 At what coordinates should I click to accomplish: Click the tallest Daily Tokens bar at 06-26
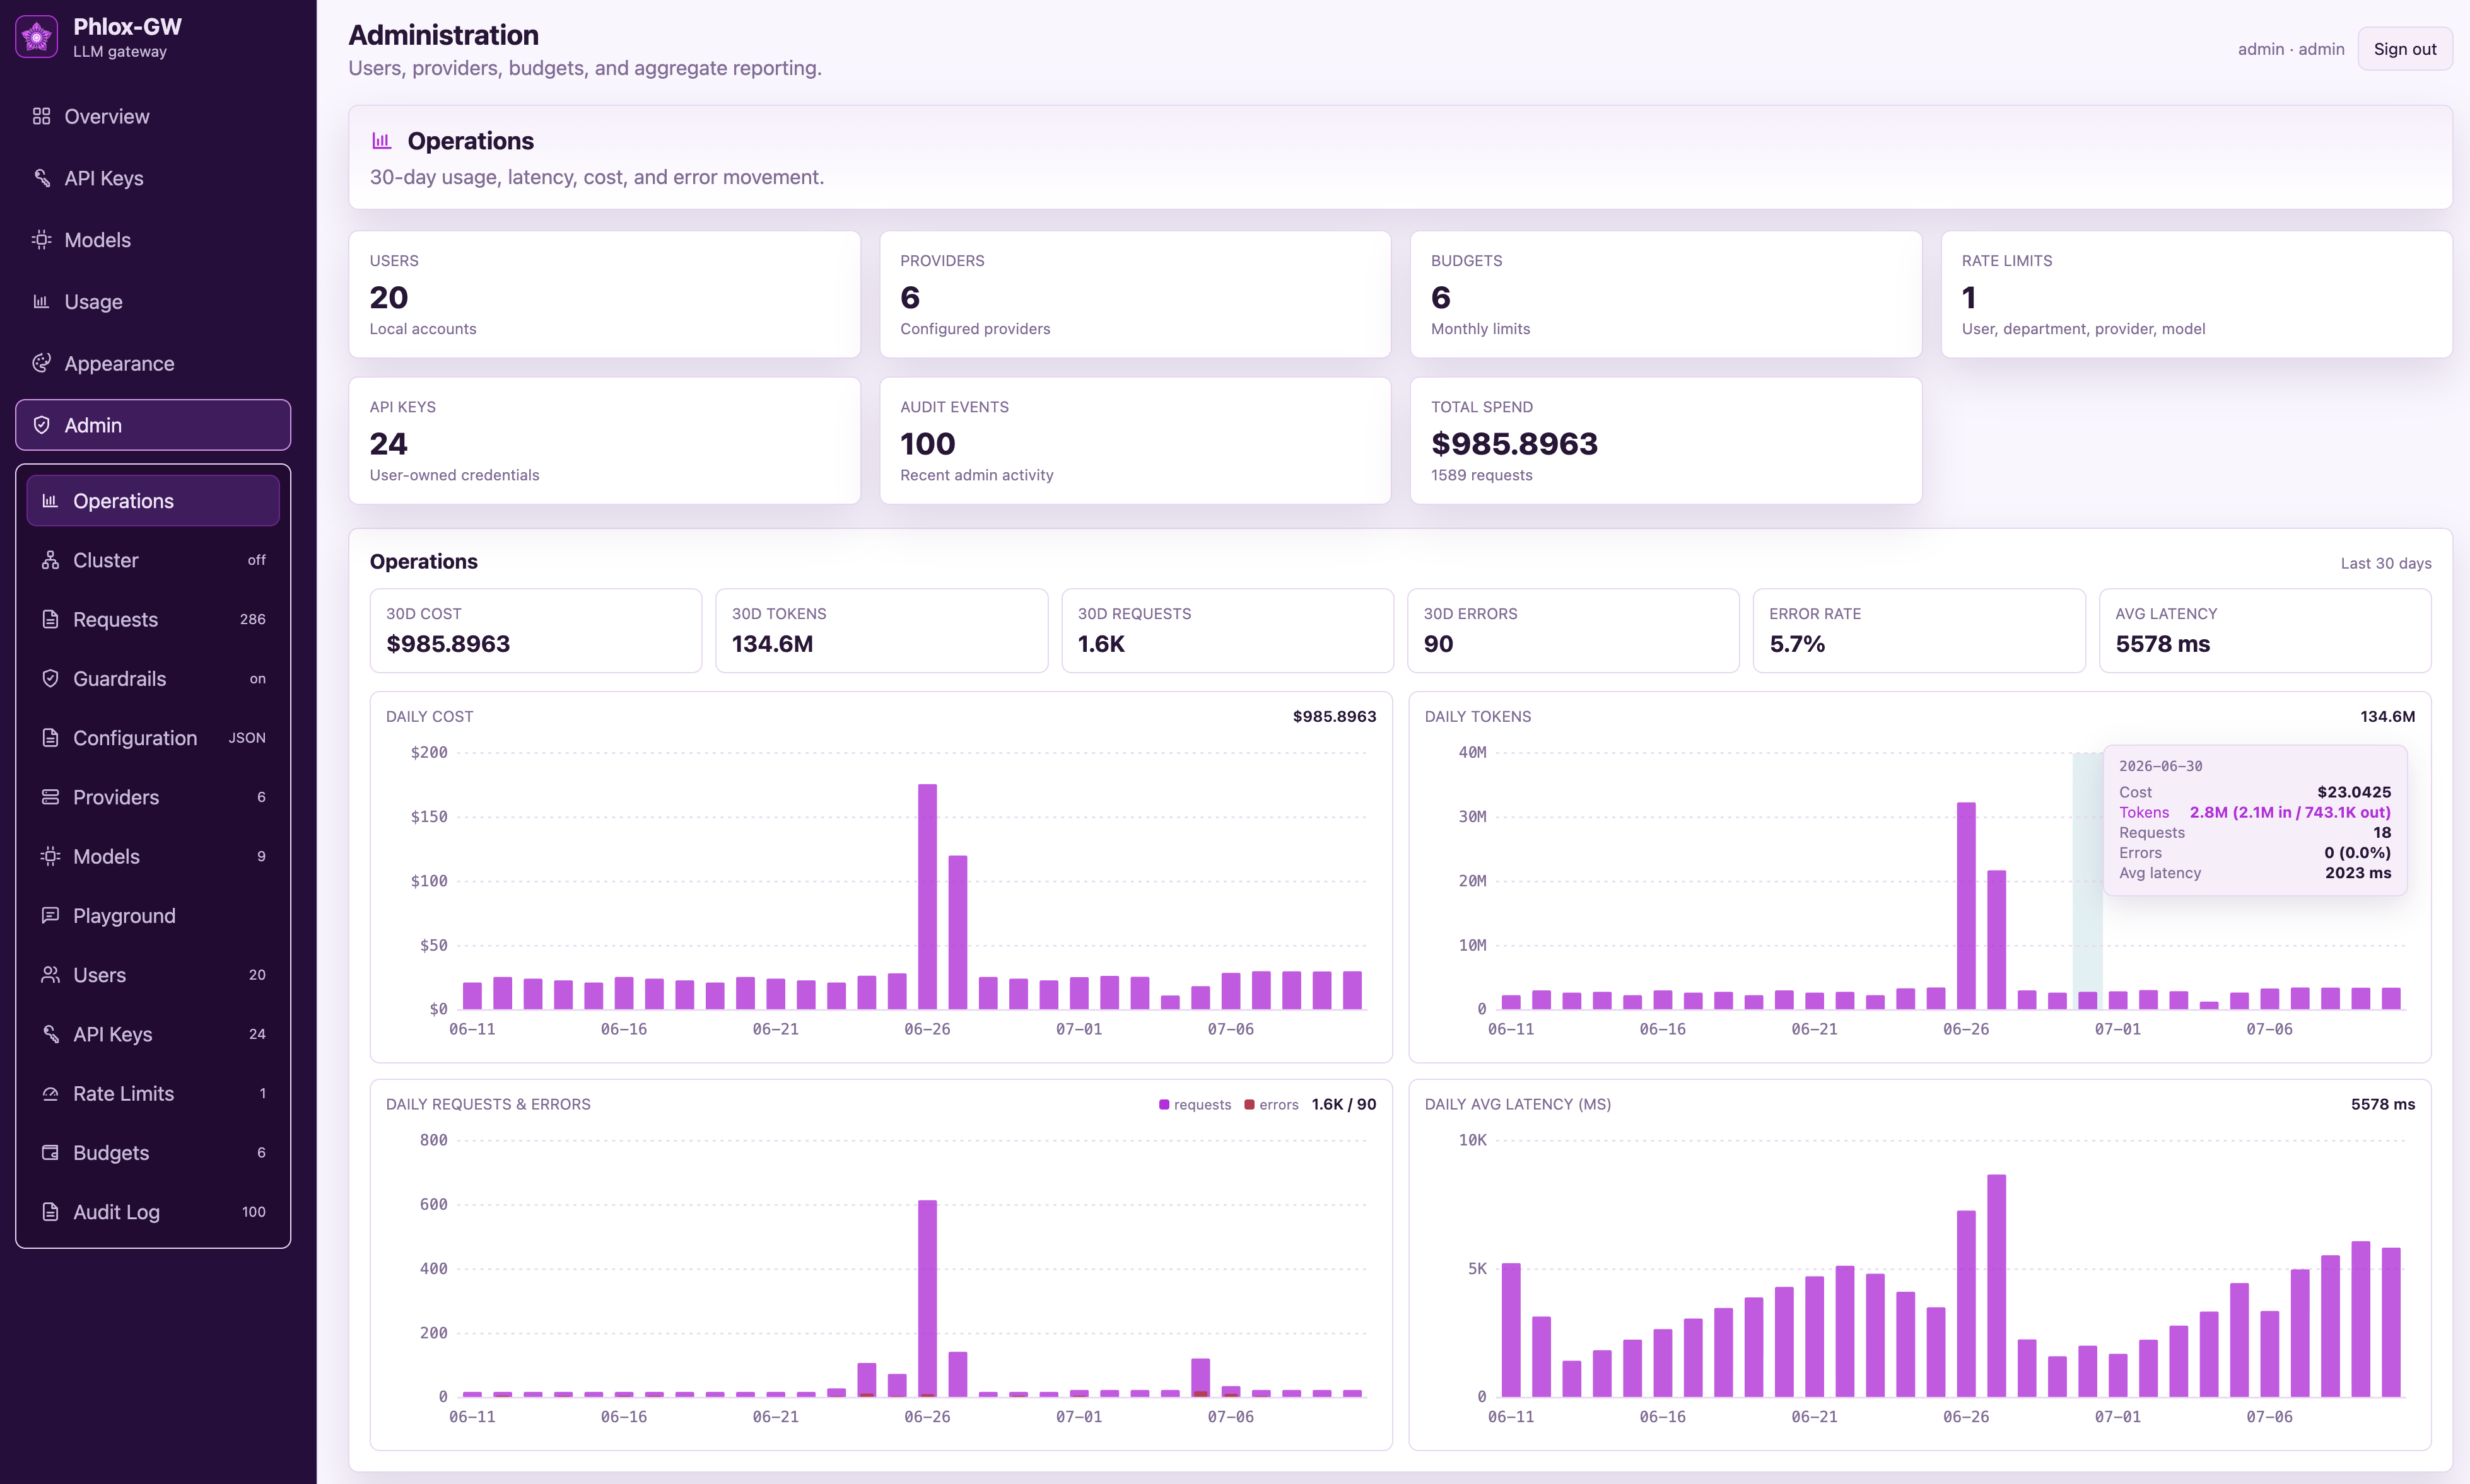pos(1966,905)
